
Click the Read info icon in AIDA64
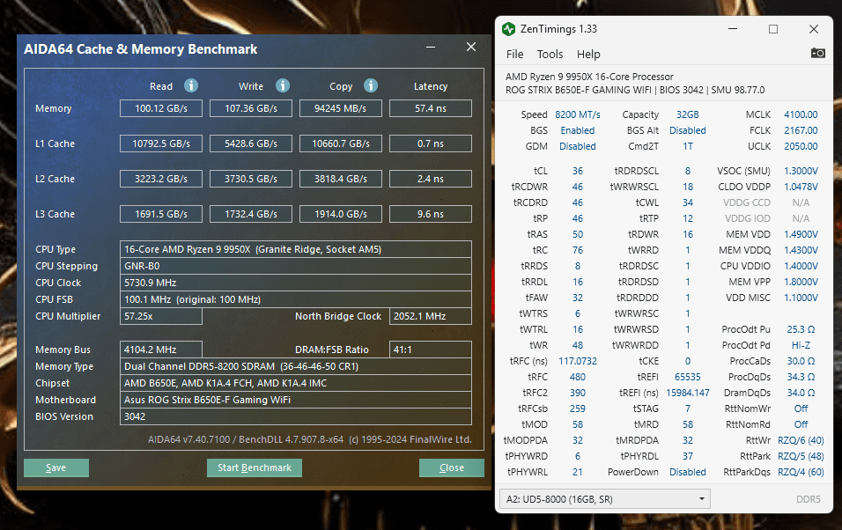pos(191,85)
